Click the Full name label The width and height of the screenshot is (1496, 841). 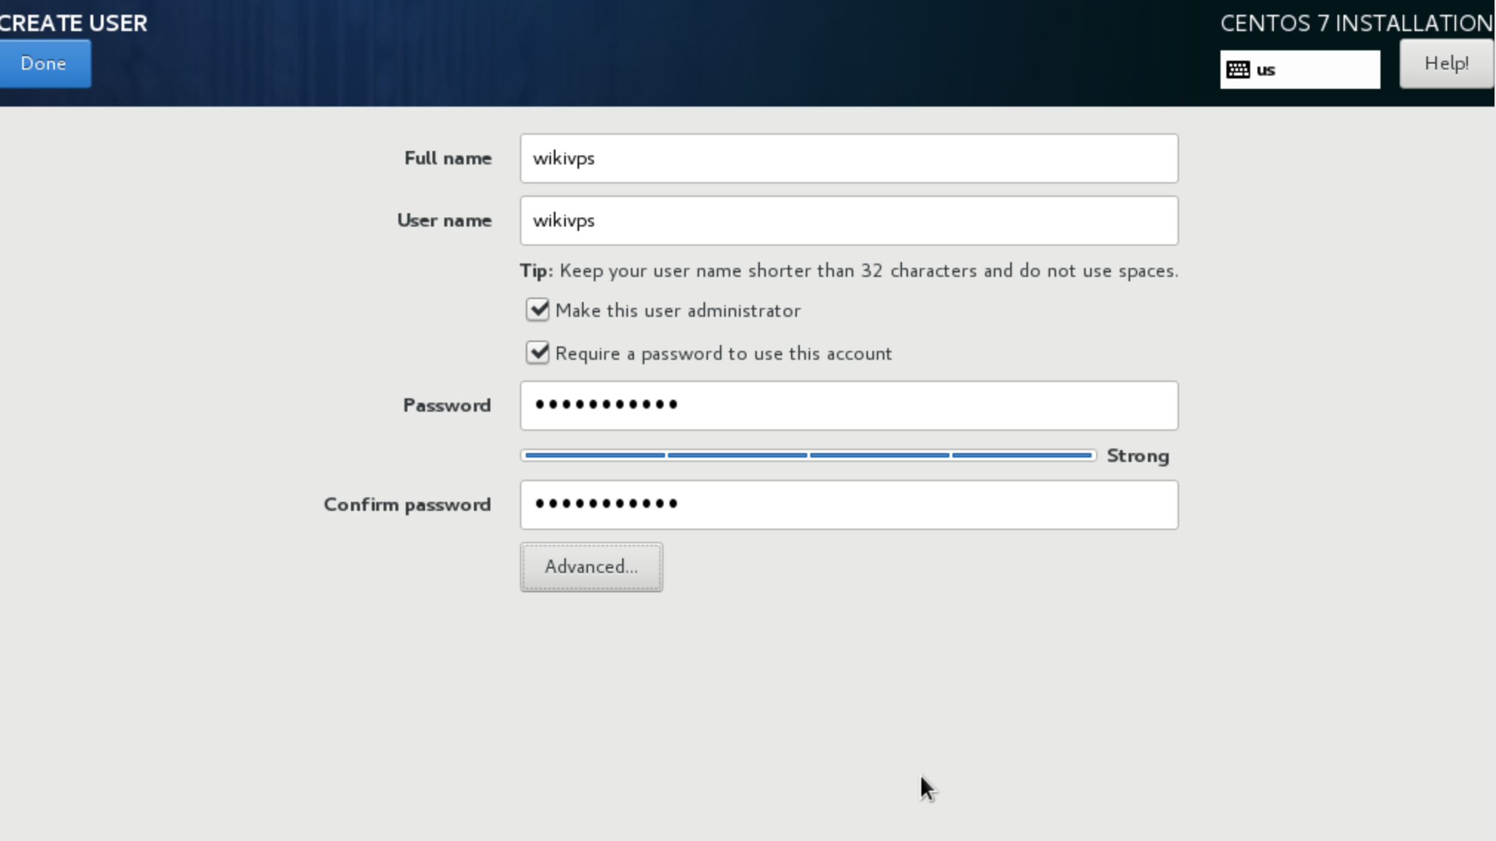(448, 158)
